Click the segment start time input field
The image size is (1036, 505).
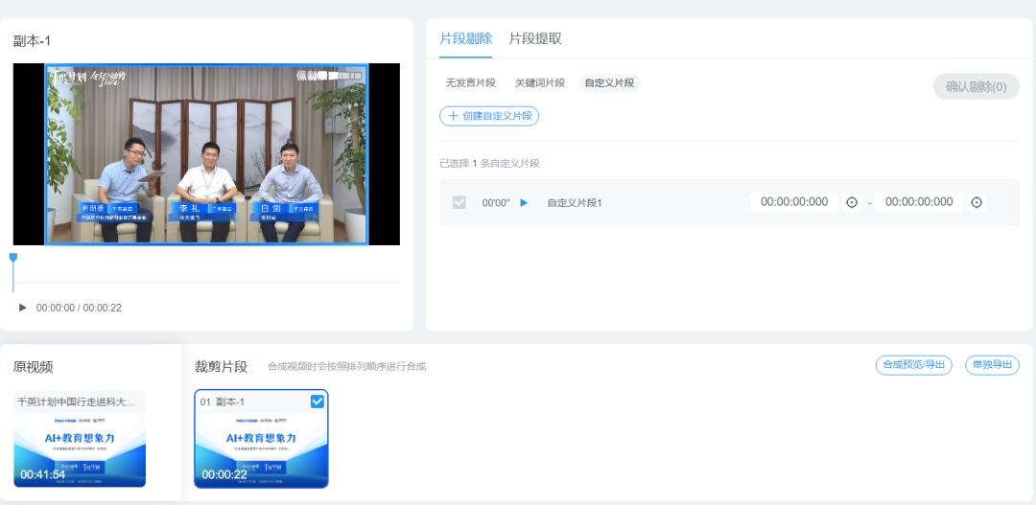click(794, 202)
